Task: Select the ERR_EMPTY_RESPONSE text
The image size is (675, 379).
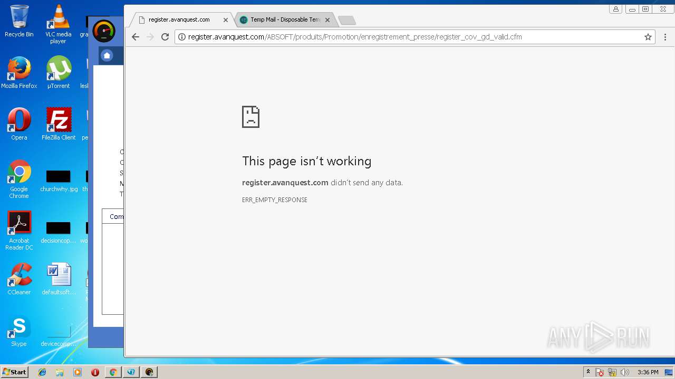Action: (x=275, y=200)
